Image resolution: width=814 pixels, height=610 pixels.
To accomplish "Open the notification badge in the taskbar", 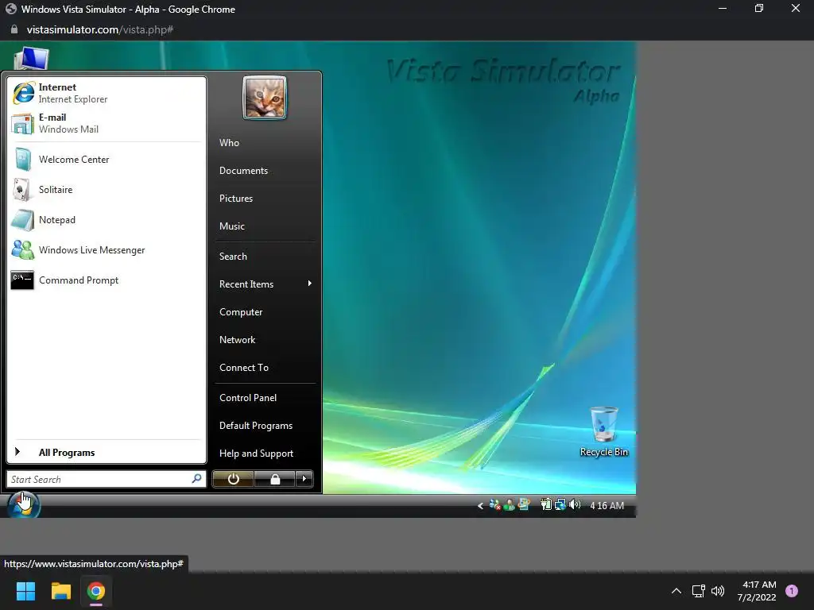I will click(792, 591).
